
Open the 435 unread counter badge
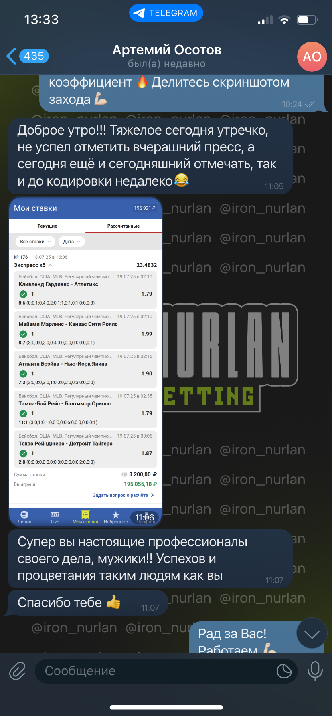pyautogui.click(x=34, y=56)
